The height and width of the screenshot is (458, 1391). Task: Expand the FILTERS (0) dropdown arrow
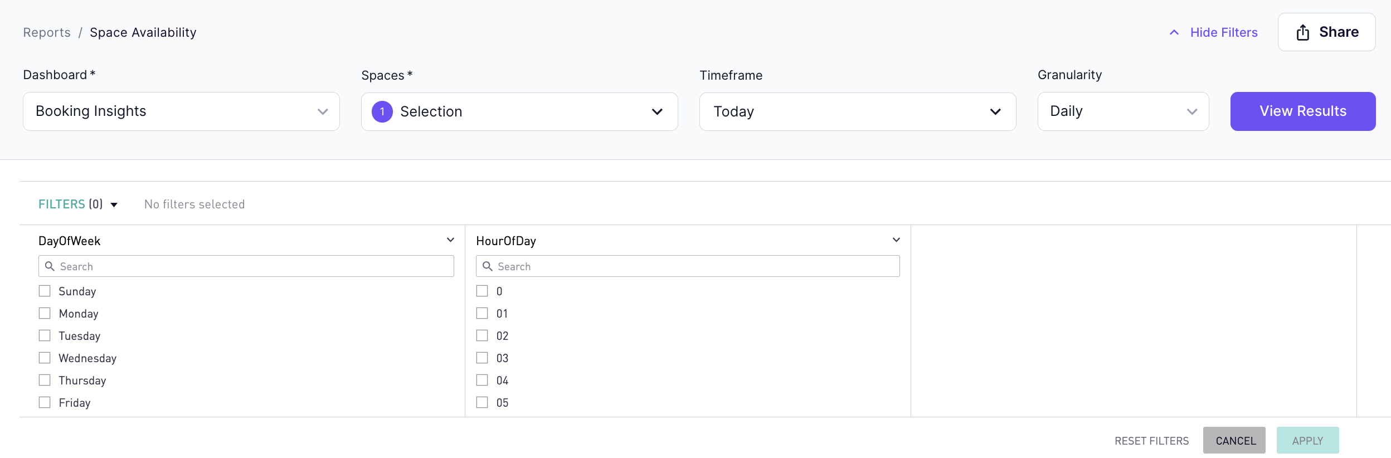[x=114, y=204]
